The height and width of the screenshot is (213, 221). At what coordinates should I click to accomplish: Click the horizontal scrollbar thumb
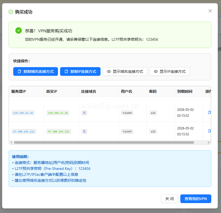point(104,143)
